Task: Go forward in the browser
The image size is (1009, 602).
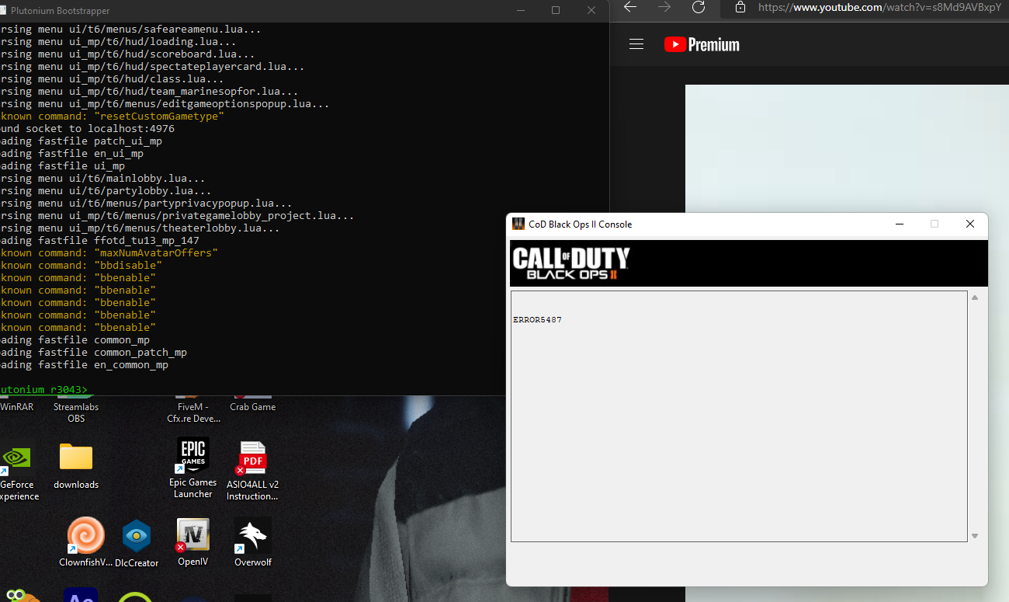Action: 664,7
